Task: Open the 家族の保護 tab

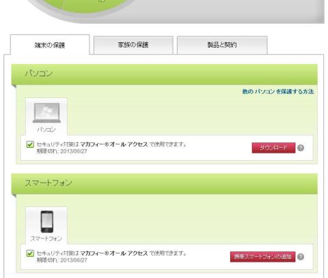Action: click(133, 45)
